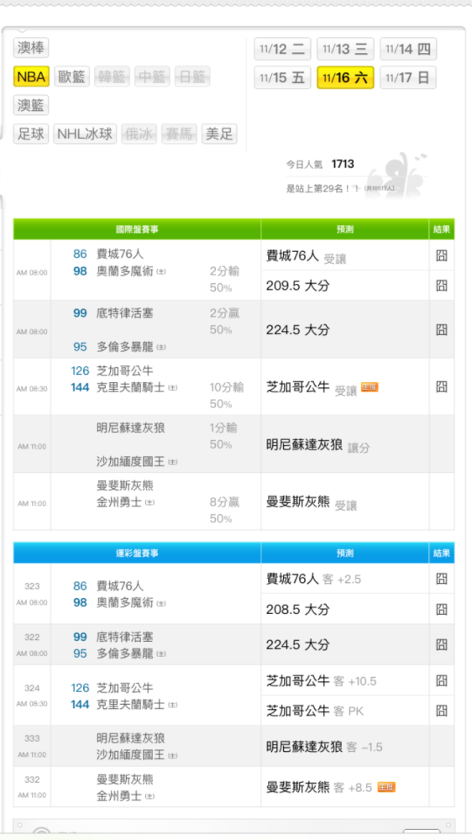Click result icon for 209.5 大分 row
Screen dimensions: 472x840
(x=442, y=285)
